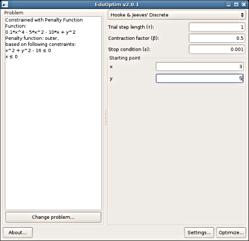Viewport: 249px width, 241px height.
Task: Click the splitter handle between the panels
Action: 106,117
